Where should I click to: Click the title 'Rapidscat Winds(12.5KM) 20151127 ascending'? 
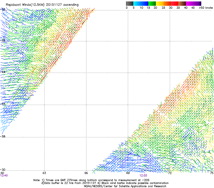(x=42, y=5)
